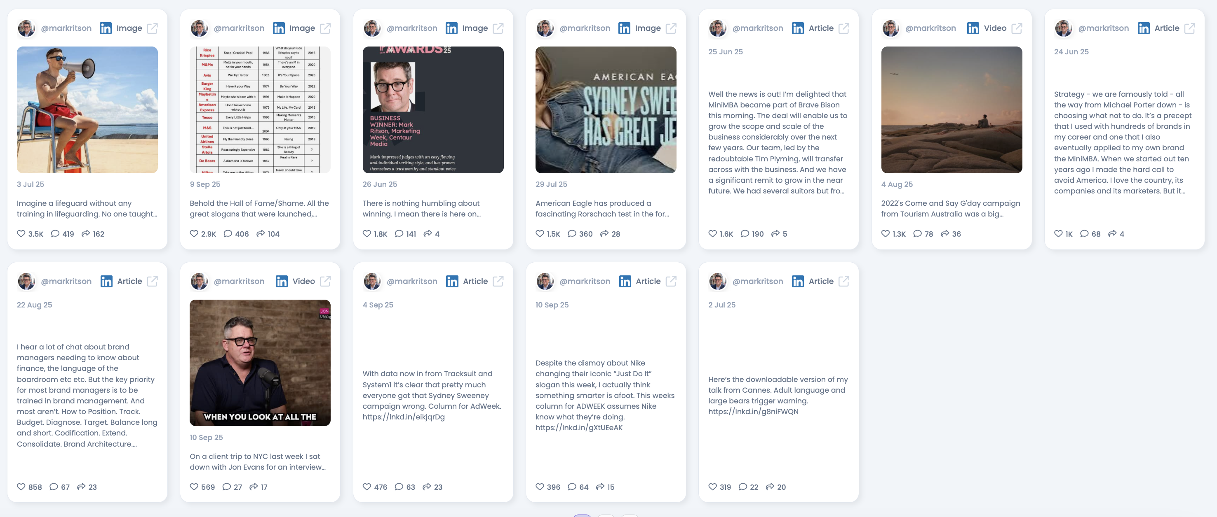
Task: Open the slogans table image thumbnail
Action: [260, 109]
